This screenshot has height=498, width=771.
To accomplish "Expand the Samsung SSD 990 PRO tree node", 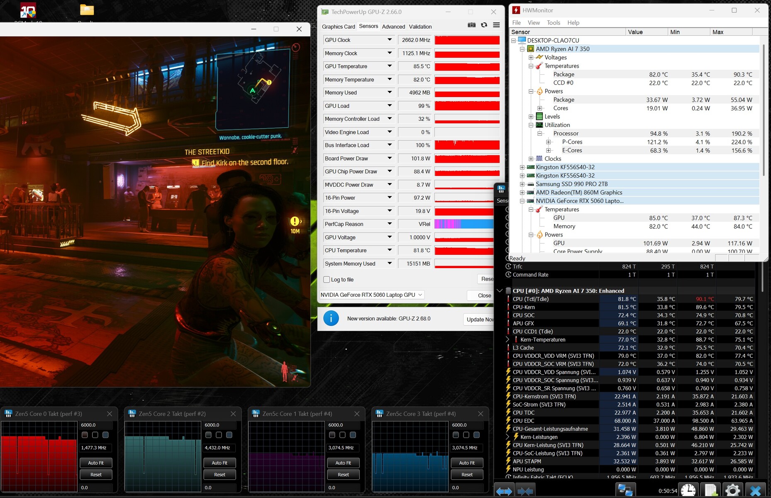I will pyautogui.click(x=522, y=184).
